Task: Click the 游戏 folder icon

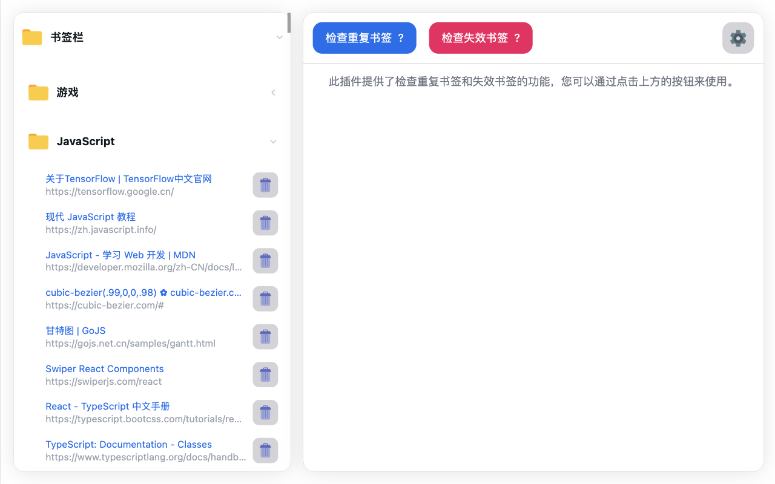Action: 38,92
